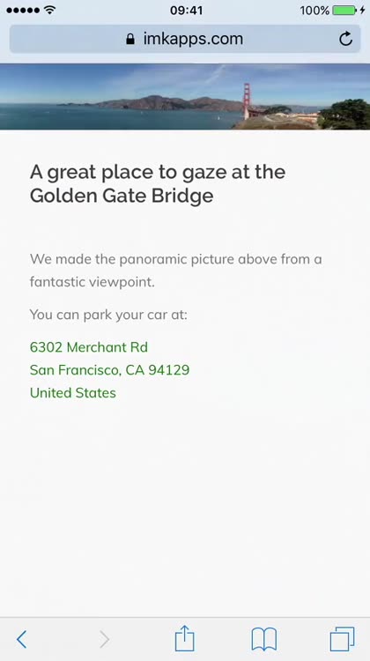Open the bookmarks book icon

coord(263,639)
